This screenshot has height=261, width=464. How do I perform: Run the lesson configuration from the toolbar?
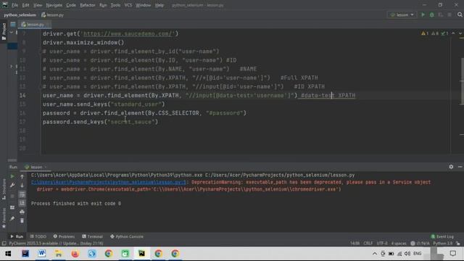pyautogui.click(x=423, y=14)
